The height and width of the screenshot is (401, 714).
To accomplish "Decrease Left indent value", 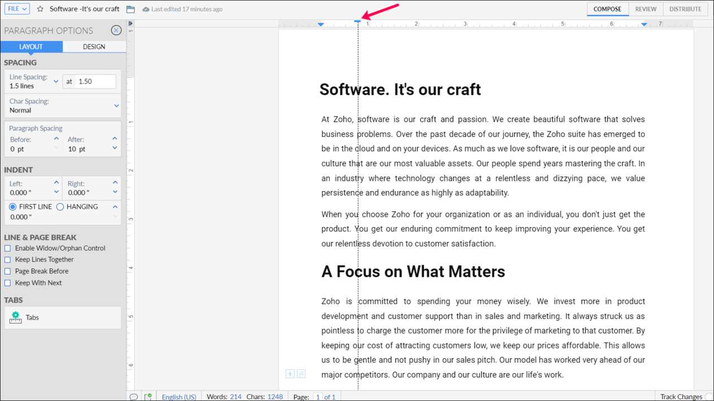I will click(x=56, y=192).
